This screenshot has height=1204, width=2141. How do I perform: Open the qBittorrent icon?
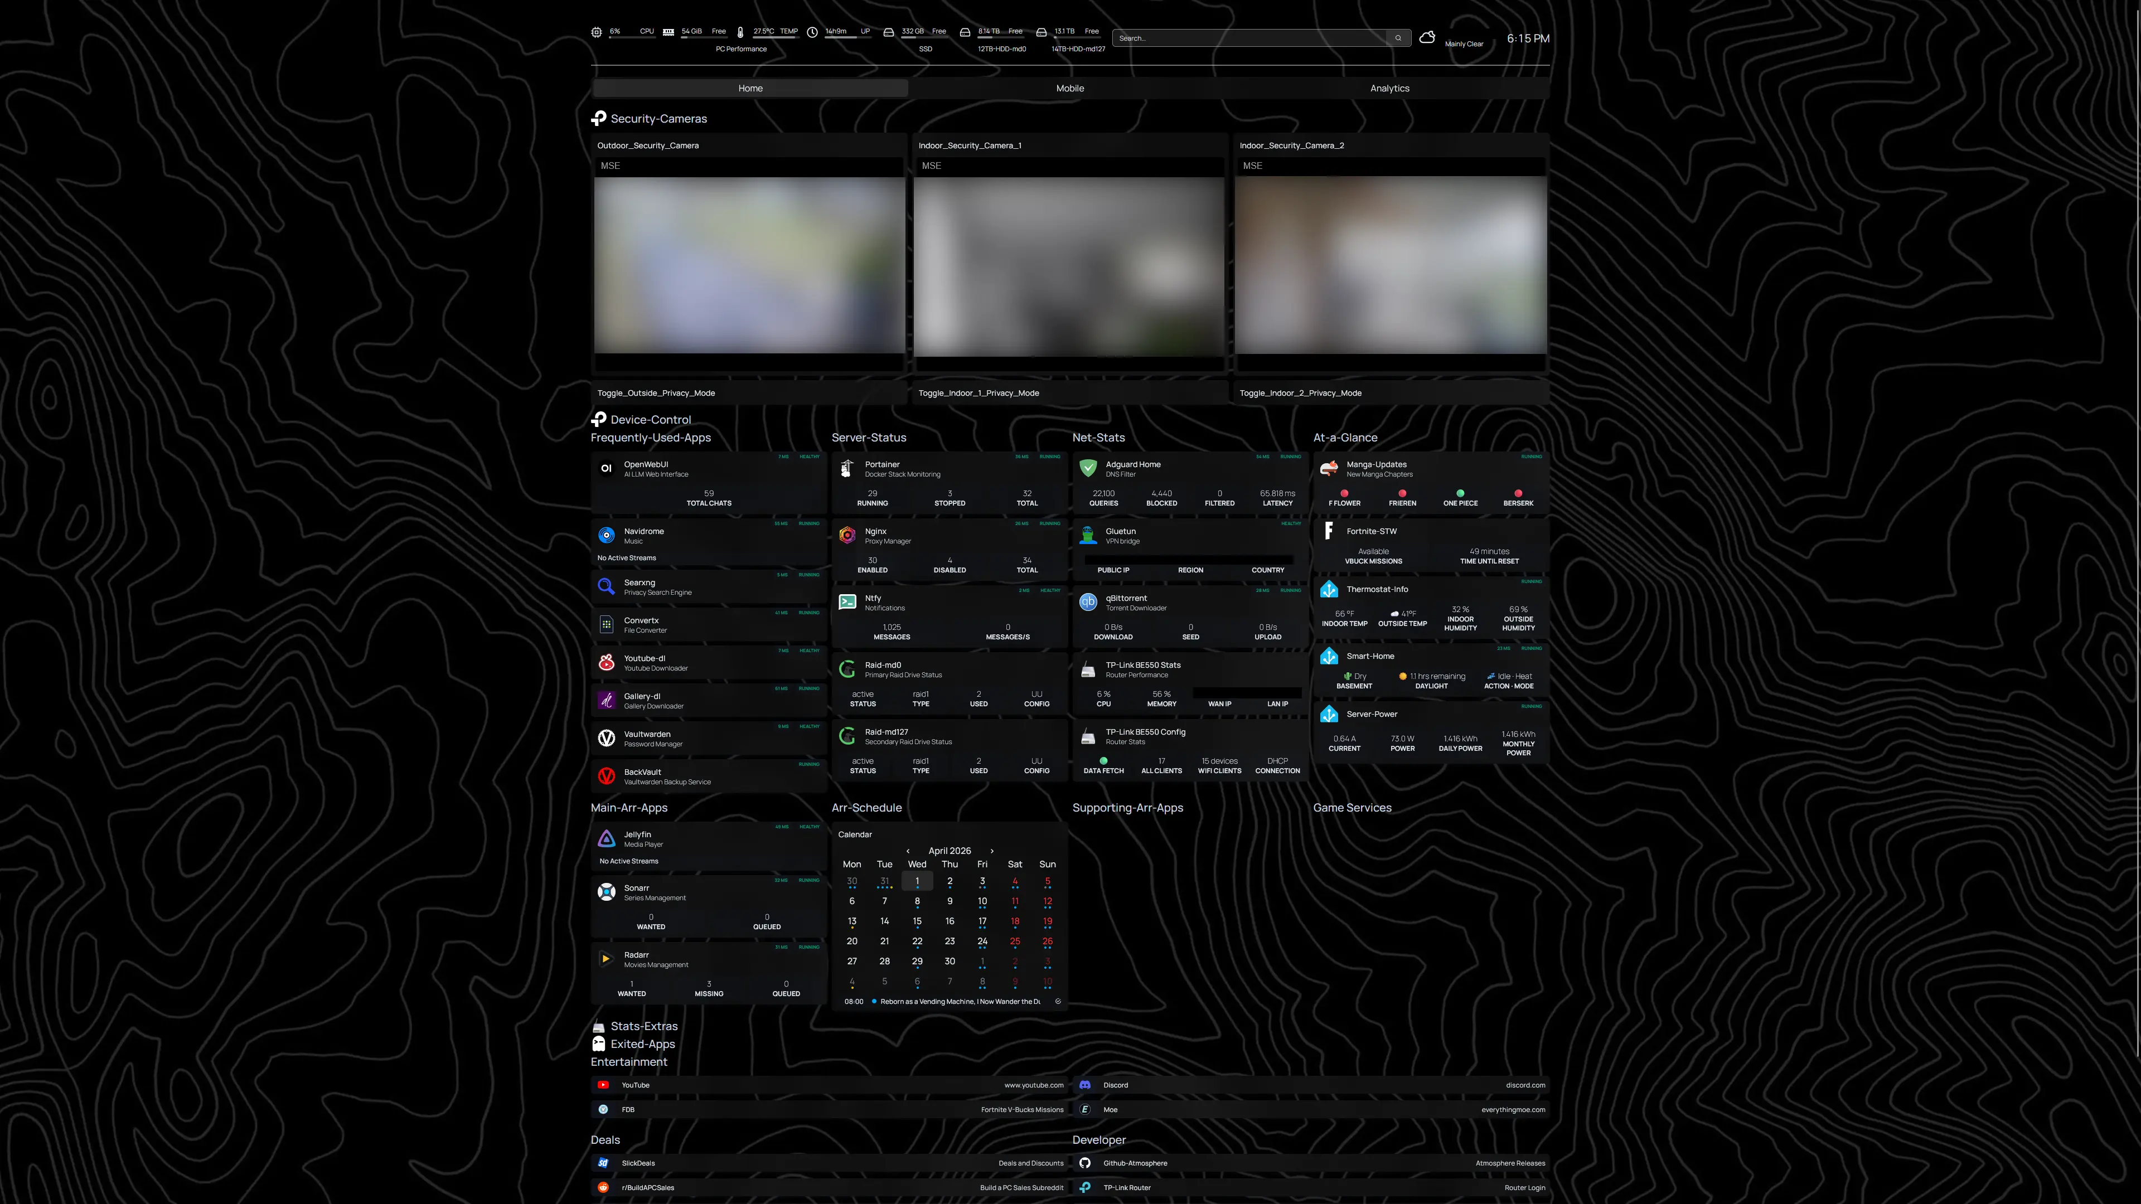[x=1088, y=603]
